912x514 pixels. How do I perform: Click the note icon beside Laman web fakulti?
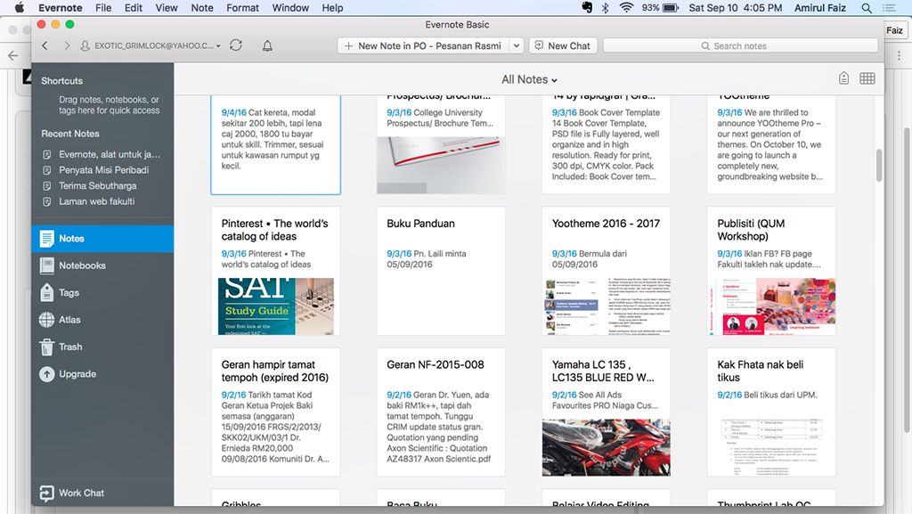point(47,201)
